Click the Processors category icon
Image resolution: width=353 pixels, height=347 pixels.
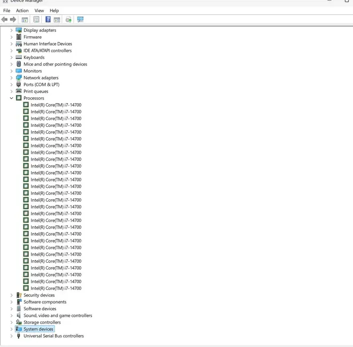tap(19, 98)
